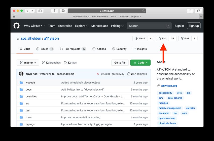Click the accessibility topic tag
Image resolution: width=214 pixels, height=141 pixels.
click(x=165, y=93)
